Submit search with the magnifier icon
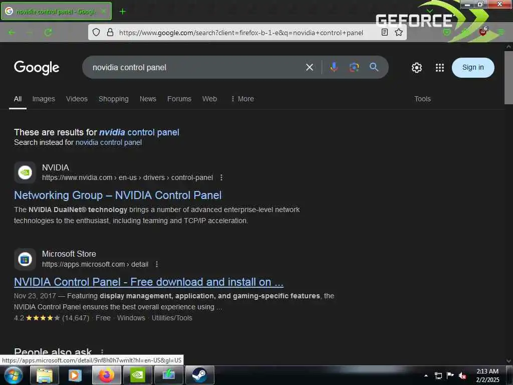513x385 pixels. (374, 67)
